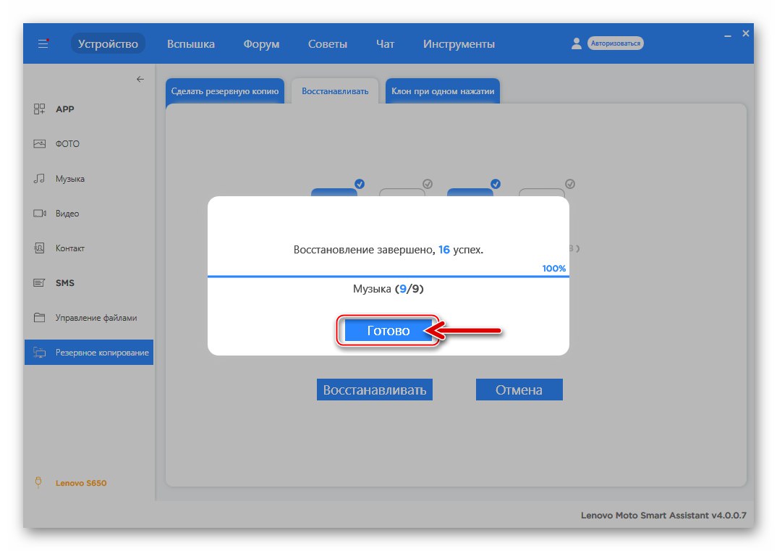The image size is (777, 551).
Task: Click the Отмена button
Action: [519, 390]
